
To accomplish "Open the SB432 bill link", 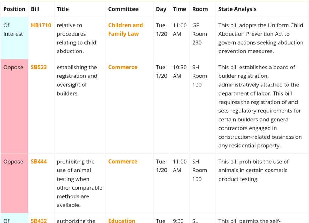I will [39, 221].
